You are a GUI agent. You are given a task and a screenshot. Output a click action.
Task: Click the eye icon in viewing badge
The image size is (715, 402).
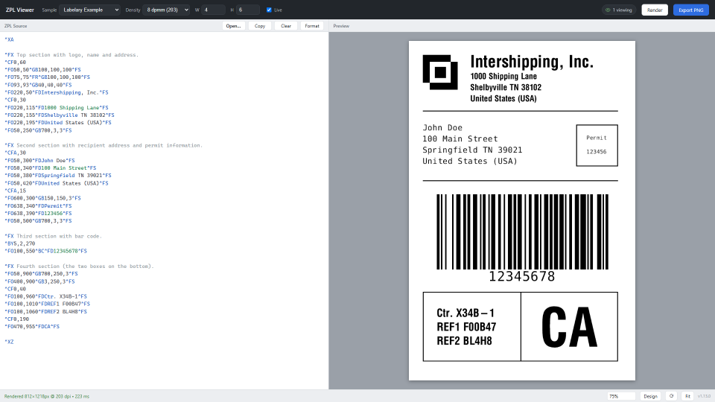coord(608,10)
